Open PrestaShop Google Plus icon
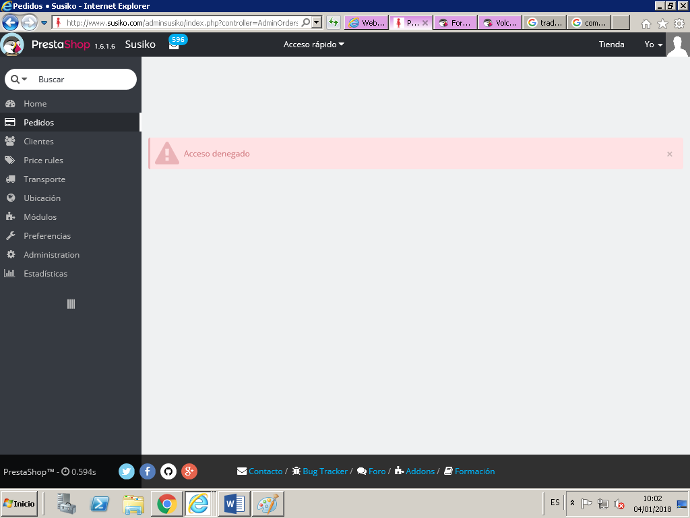The width and height of the screenshot is (690, 518). tap(189, 471)
